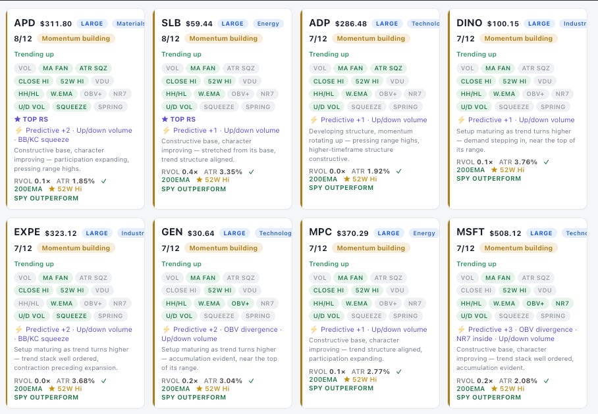The image size is (598, 414).
Task: Click the Energy sector tag on MPC card
Action: (424, 233)
